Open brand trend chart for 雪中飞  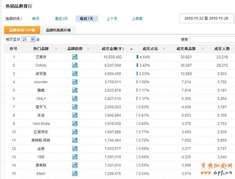click(x=75, y=107)
